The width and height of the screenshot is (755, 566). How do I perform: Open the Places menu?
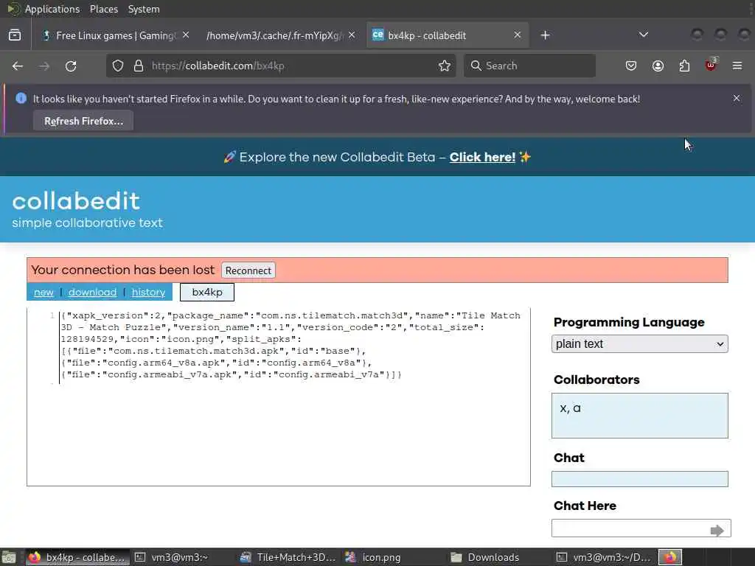coord(103,9)
